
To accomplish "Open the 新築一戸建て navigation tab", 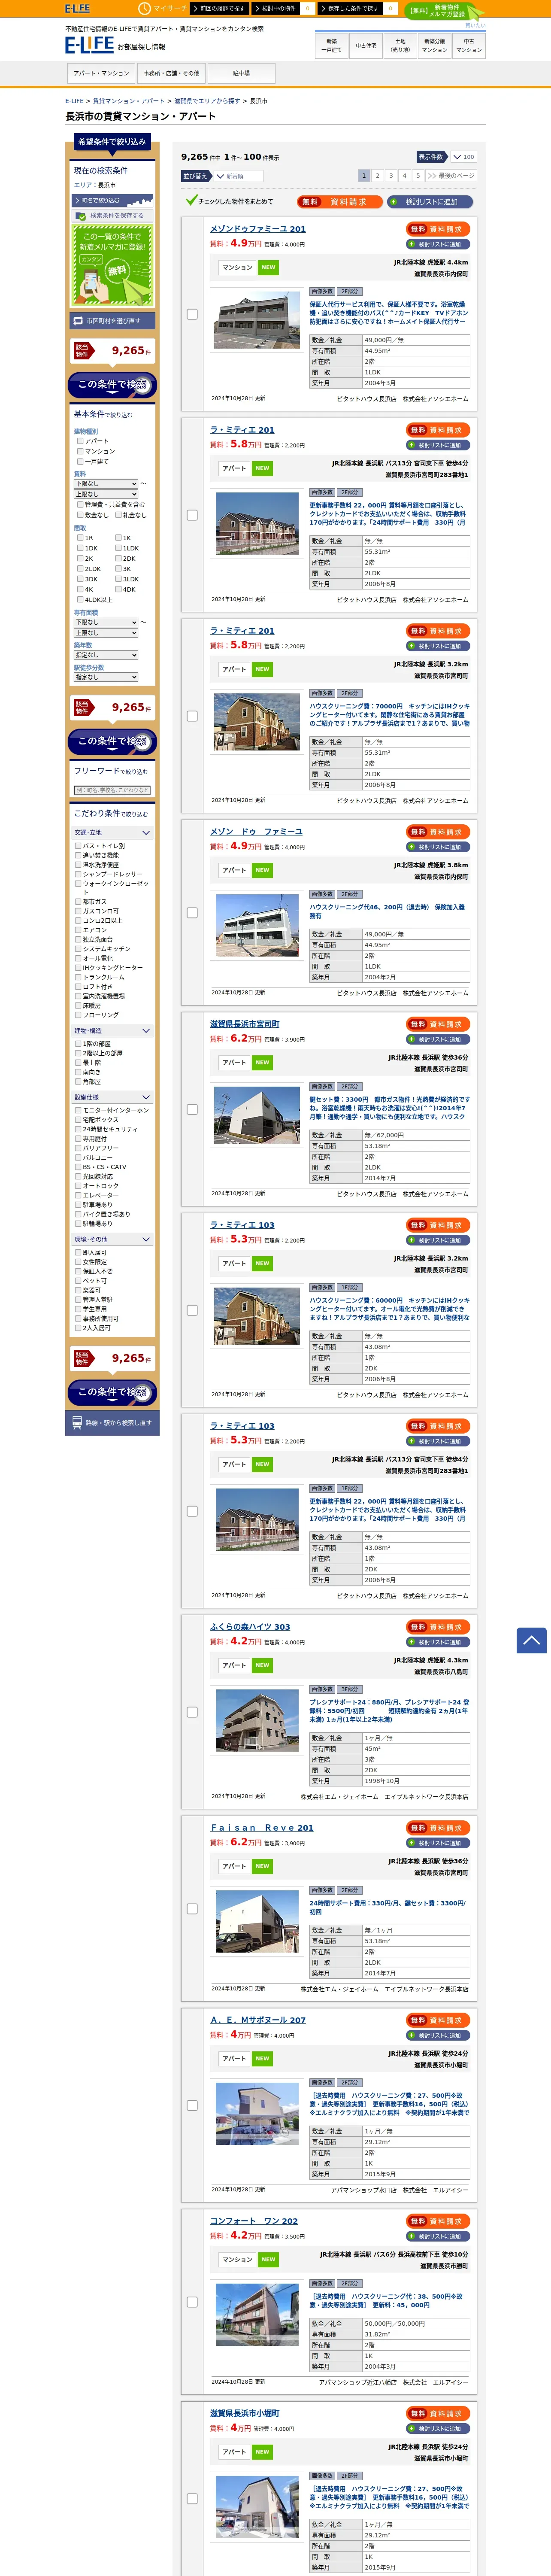I will (x=331, y=45).
